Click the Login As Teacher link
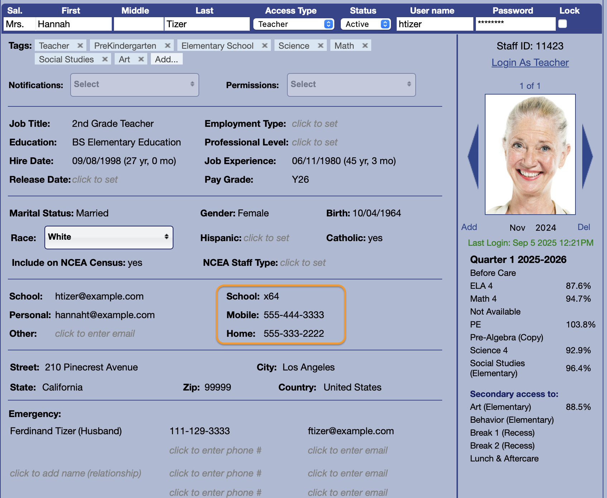The width and height of the screenshot is (607, 498). click(x=530, y=62)
